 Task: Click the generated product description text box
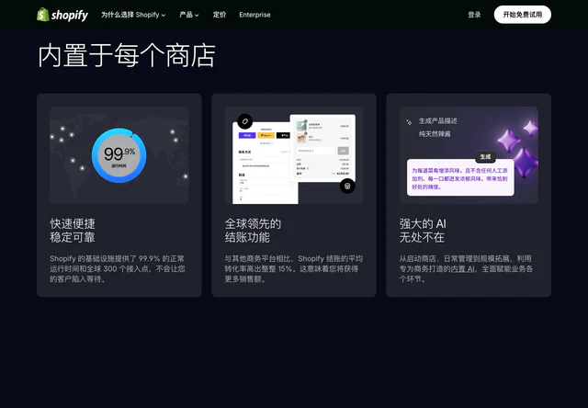click(460, 177)
